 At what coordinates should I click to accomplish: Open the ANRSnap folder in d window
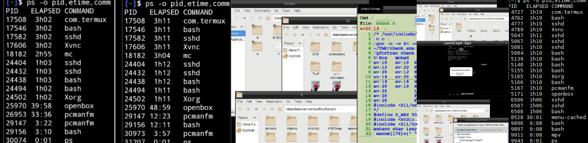pos(334,123)
